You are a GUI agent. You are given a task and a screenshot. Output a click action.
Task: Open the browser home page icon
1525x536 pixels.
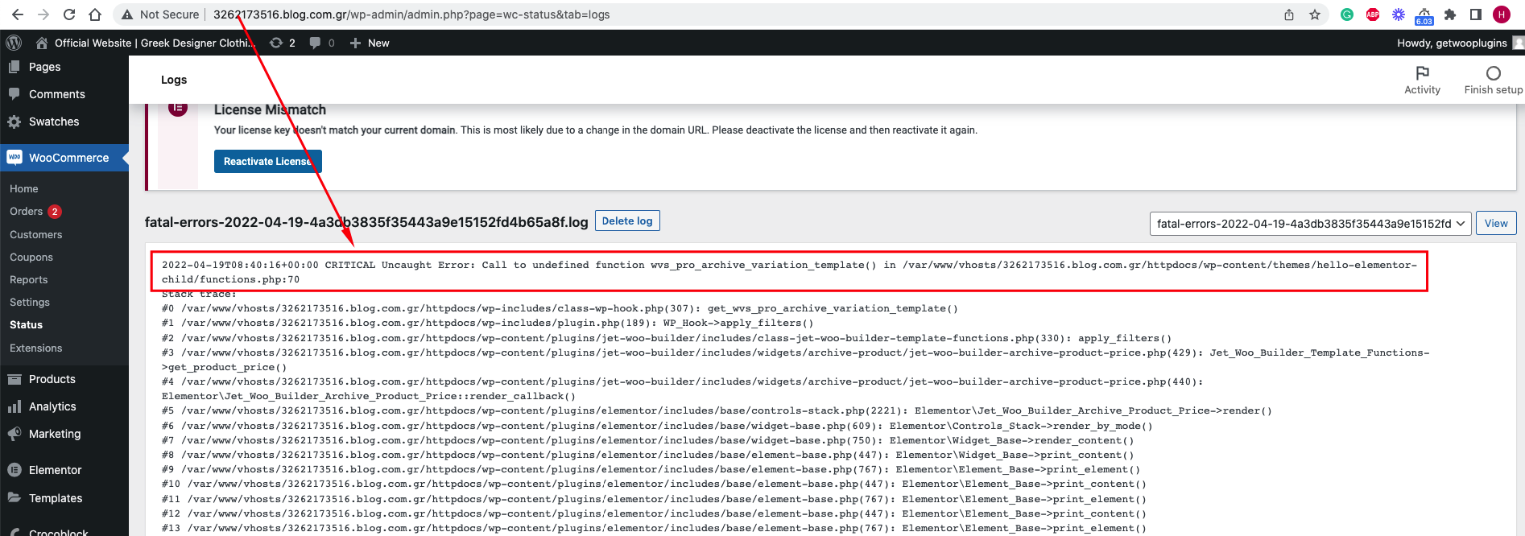(95, 14)
